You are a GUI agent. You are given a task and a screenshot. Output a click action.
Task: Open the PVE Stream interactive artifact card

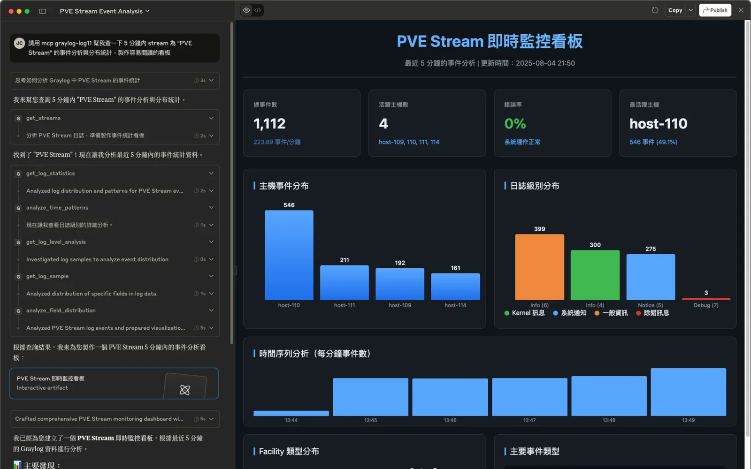(114, 383)
